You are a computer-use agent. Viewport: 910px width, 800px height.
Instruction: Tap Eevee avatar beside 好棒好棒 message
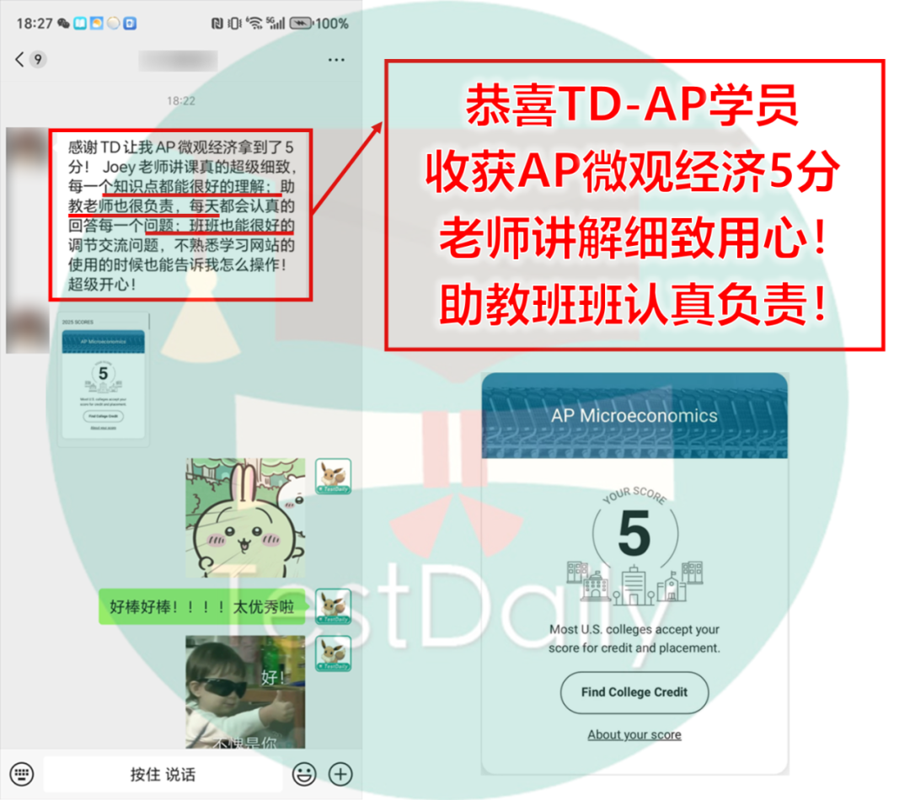click(x=333, y=607)
